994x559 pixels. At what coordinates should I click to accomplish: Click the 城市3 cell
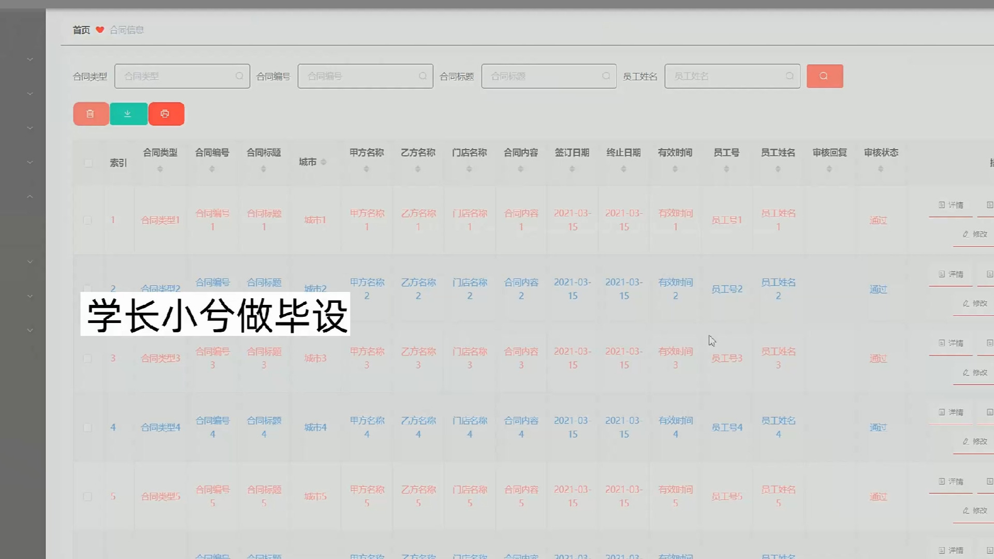pyautogui.click(x=315, y=358)
